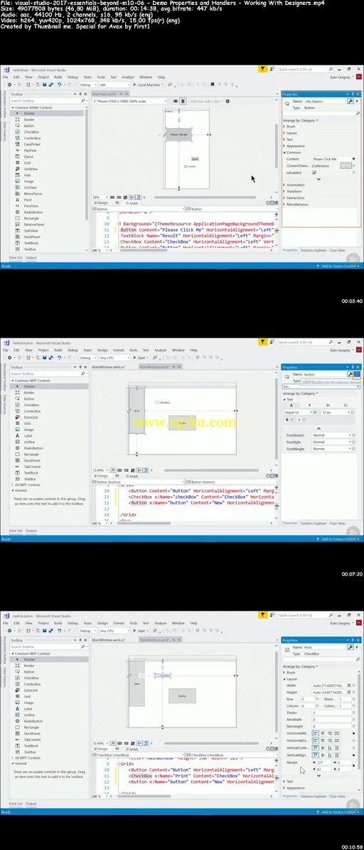Click Event handlers lightning icon beside Name 'button'
Image resolution: width=364 pixels, height=850 pixels.
tap(357, 374)
